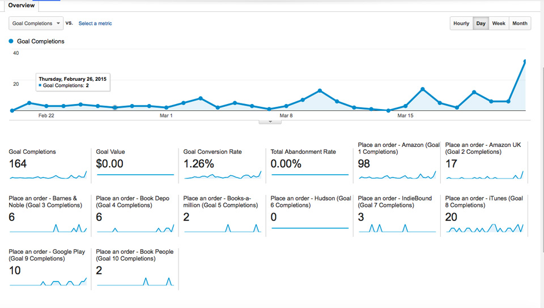Click the 'Mar 1' axis label
This screenshot has width=544, height=308.
(x=166, y=116)
